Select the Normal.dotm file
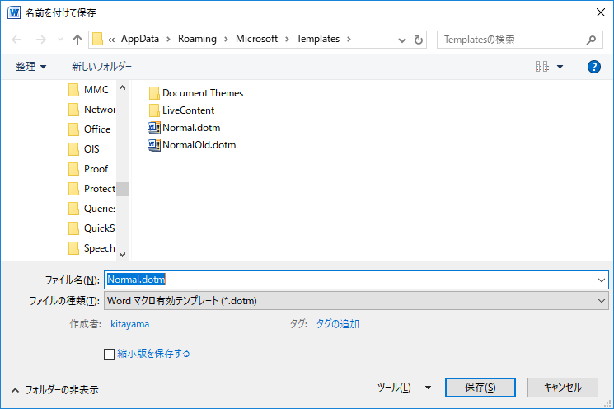Screen dimensions: 614x409 [x=184, y=128]
